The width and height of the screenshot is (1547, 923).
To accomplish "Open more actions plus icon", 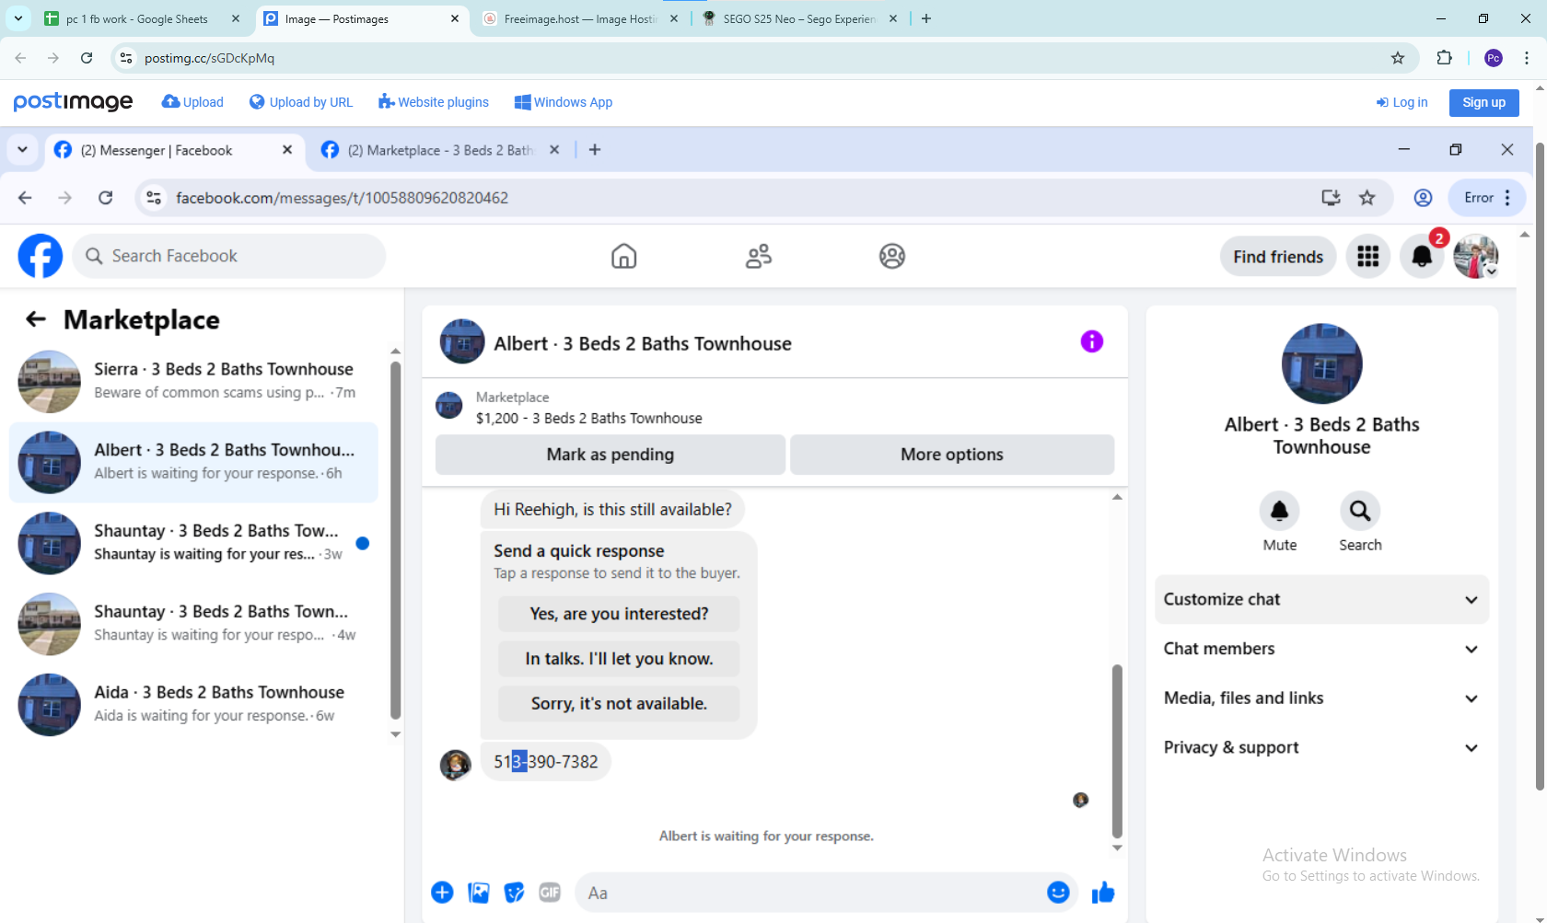I will tap(442, 893).
